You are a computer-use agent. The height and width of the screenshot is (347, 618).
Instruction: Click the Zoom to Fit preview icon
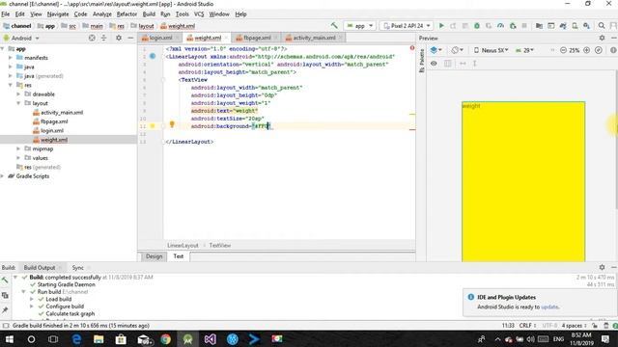click(x=599, y=50)
